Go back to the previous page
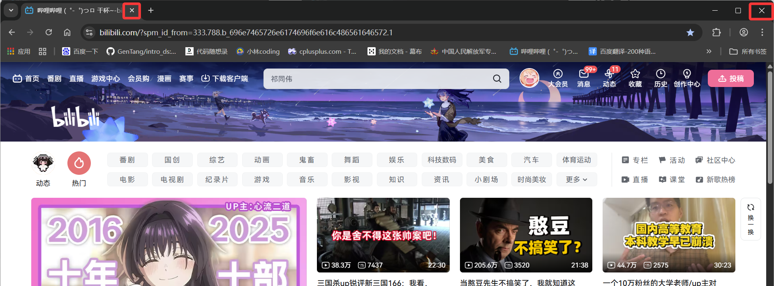Screen dimensions: 774x286 (x=12, y=32)
